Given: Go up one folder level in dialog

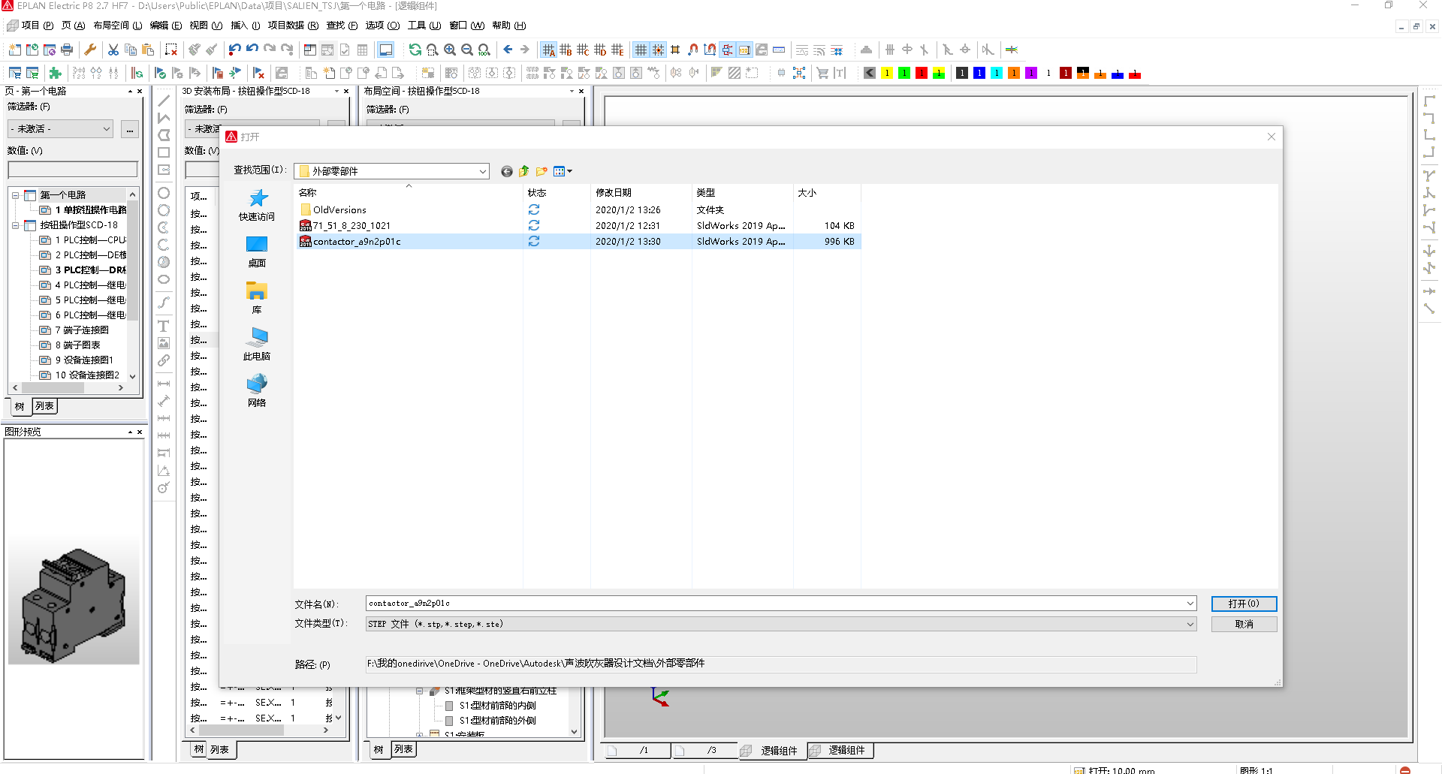Looking at the screenshot, I should point(524,171).
